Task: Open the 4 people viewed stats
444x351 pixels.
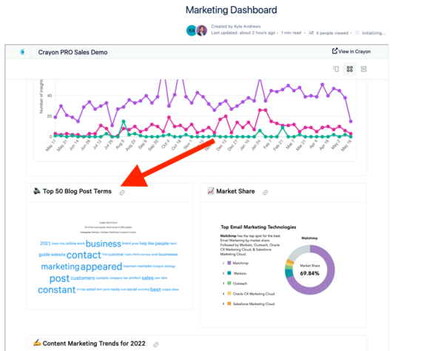Action: point(330,33)
